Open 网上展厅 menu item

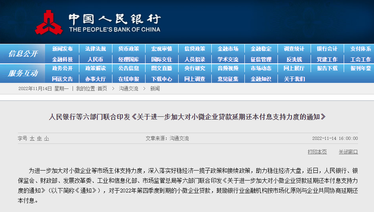[x=294, y=69]
